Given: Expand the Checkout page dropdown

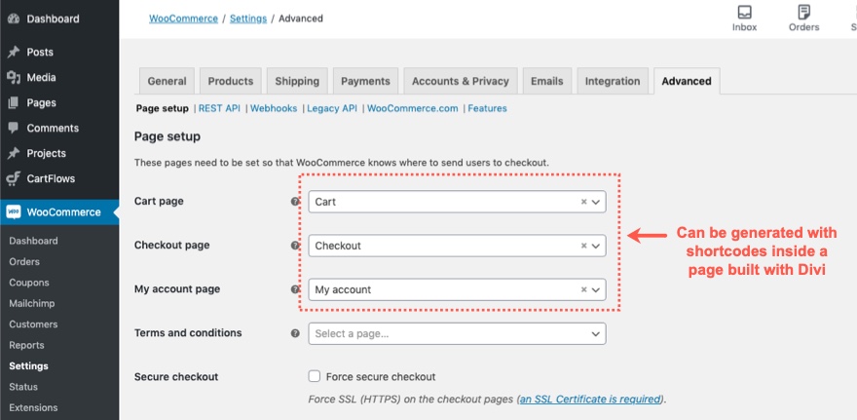Looking at the screenshot, I should 596,246.
